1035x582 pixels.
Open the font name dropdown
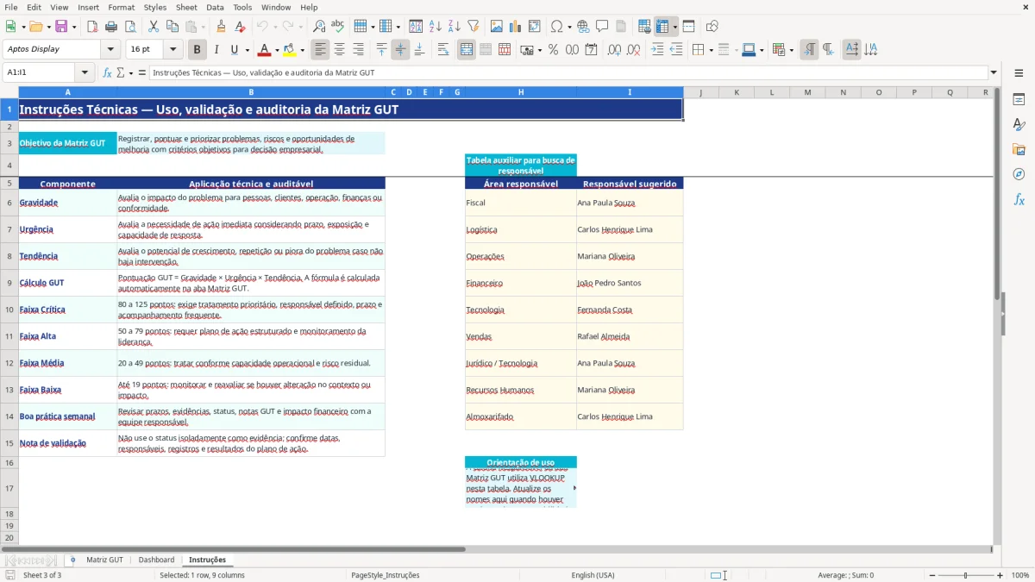click(110, 49)
